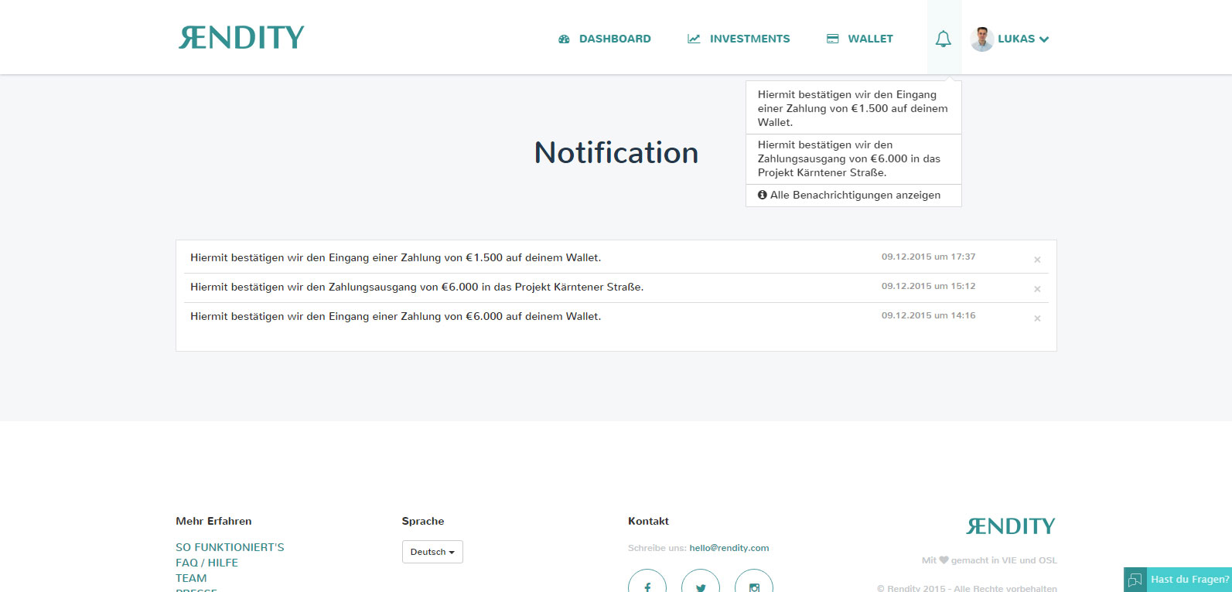This screenshot has width=1232, height=592.
Task: Open the Facebook social icon
Action: pyautogui.click(x=647, y=585)
